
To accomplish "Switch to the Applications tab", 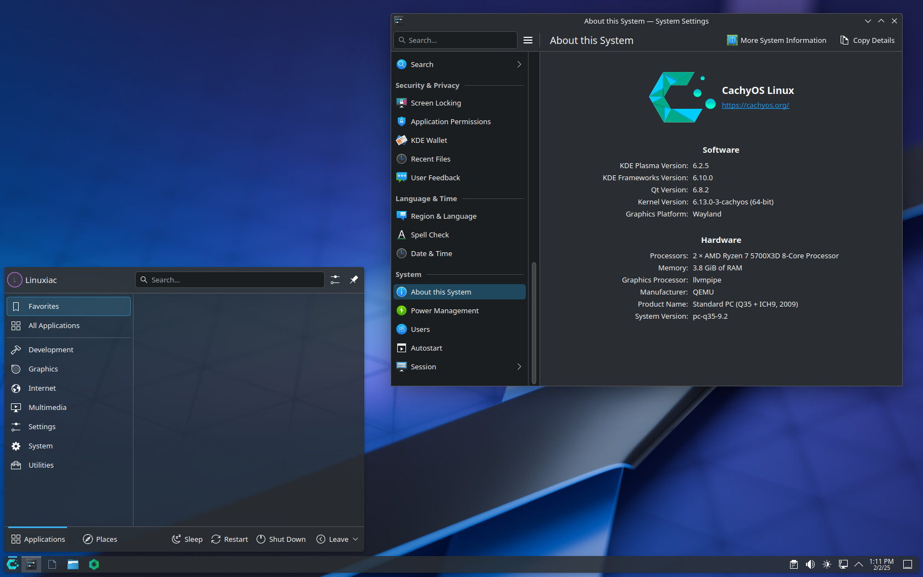I will coord(38,539).
